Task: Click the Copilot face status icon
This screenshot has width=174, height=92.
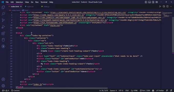Action: [x=153, y=90]
